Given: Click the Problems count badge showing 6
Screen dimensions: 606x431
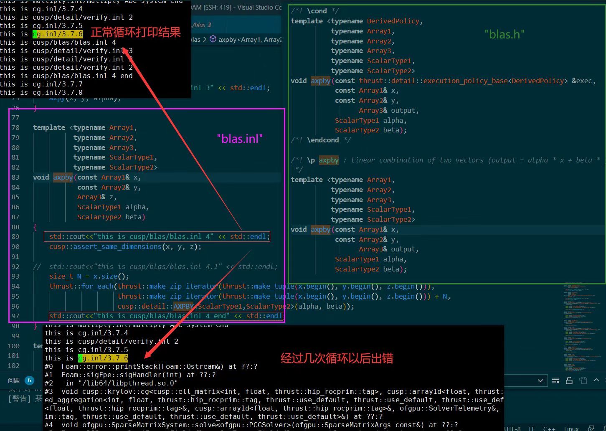Looking at the screenshot, I should [x=29, y=380].
